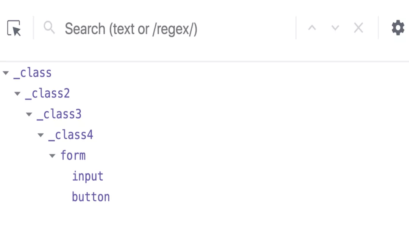The image size is (409, 226).
Task: Click empty tree area below button node
Action: point(204,215)
